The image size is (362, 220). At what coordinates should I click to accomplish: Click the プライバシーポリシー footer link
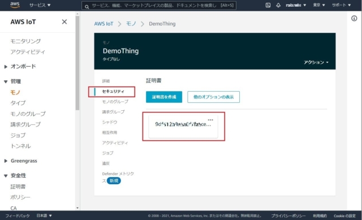coord(288,216)
